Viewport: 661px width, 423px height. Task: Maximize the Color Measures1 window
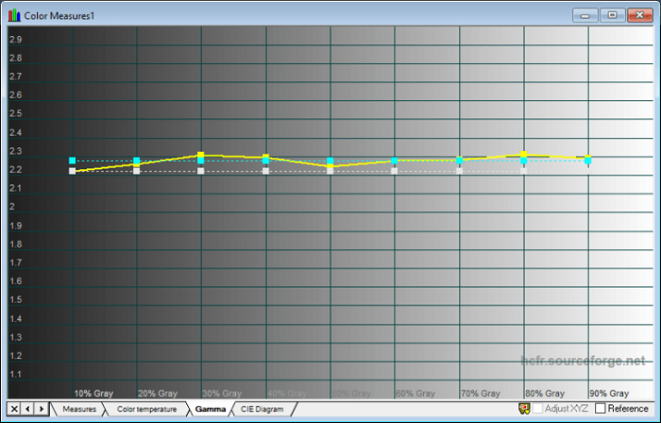(612, 15)
